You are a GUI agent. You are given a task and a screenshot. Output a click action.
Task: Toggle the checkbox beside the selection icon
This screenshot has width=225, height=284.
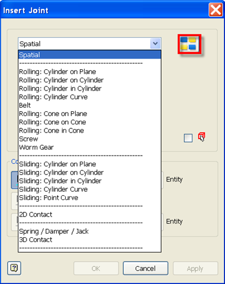tap(188, 138)
